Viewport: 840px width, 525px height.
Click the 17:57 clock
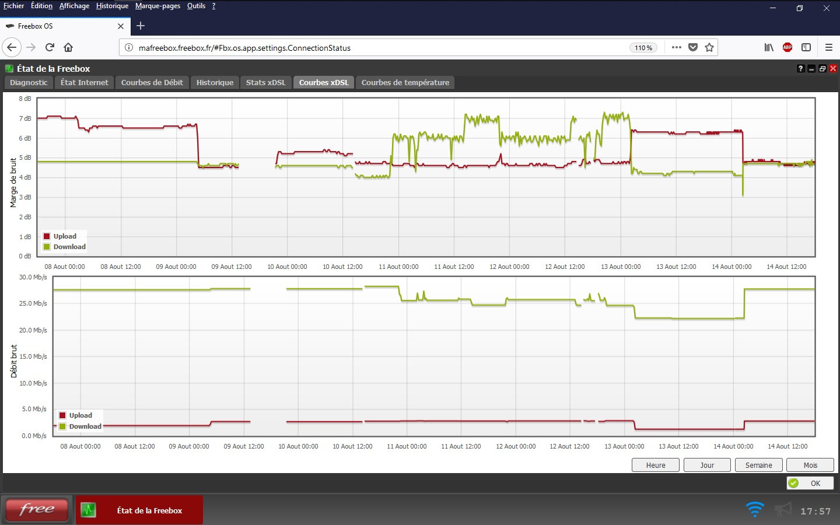coord(815,511)
